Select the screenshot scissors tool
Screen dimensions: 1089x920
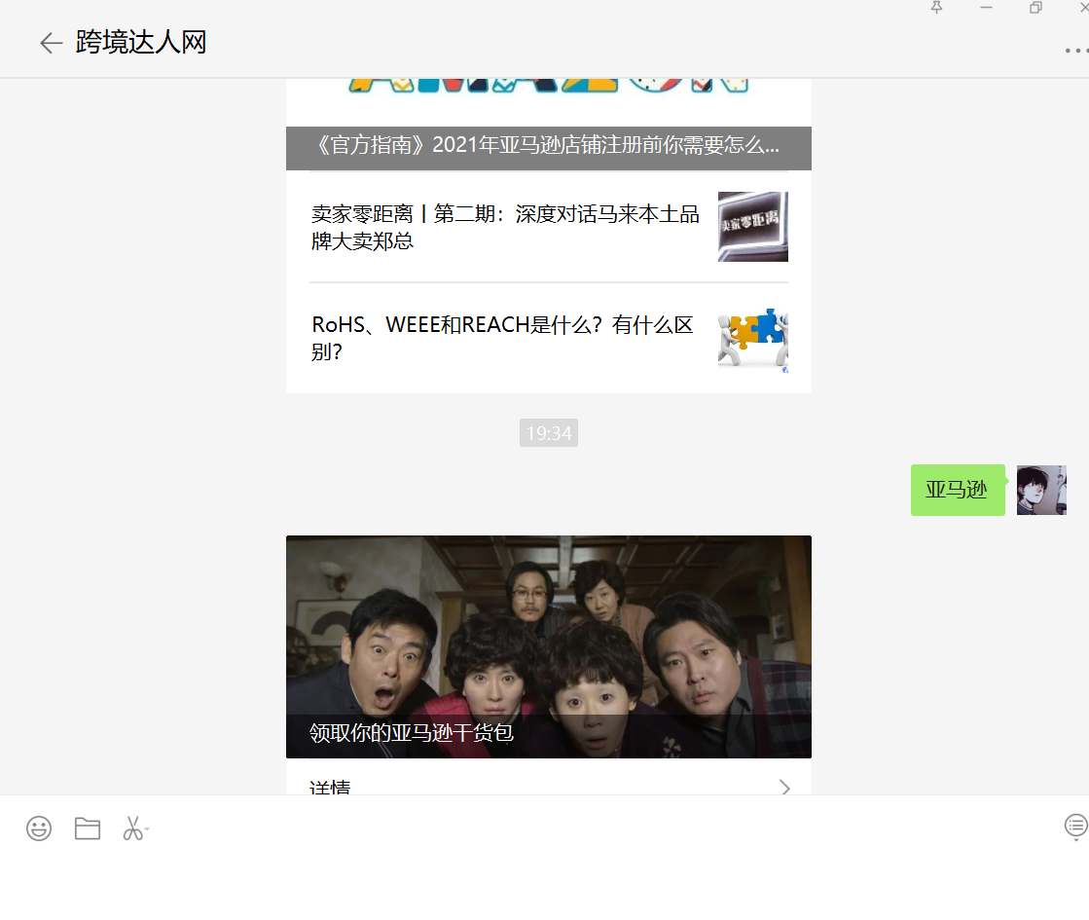(132, 828)
